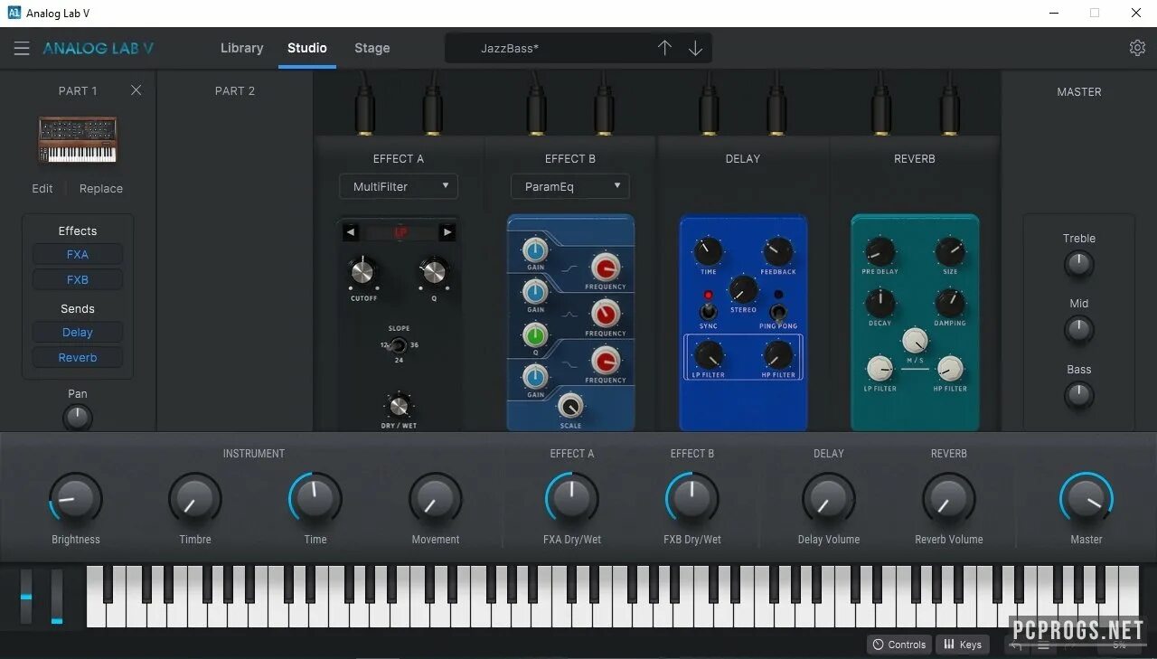Click the Reverb Damping knob
This screenshot has height=659, width=1157.
(x=950, y=303)
